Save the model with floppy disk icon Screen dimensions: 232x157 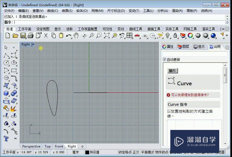tap(23, 35)
